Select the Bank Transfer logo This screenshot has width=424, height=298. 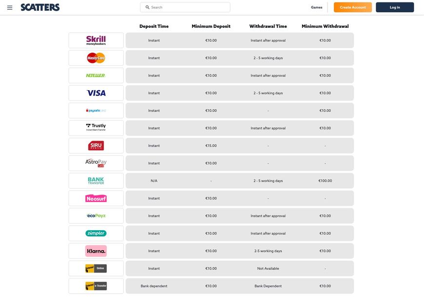96,181
